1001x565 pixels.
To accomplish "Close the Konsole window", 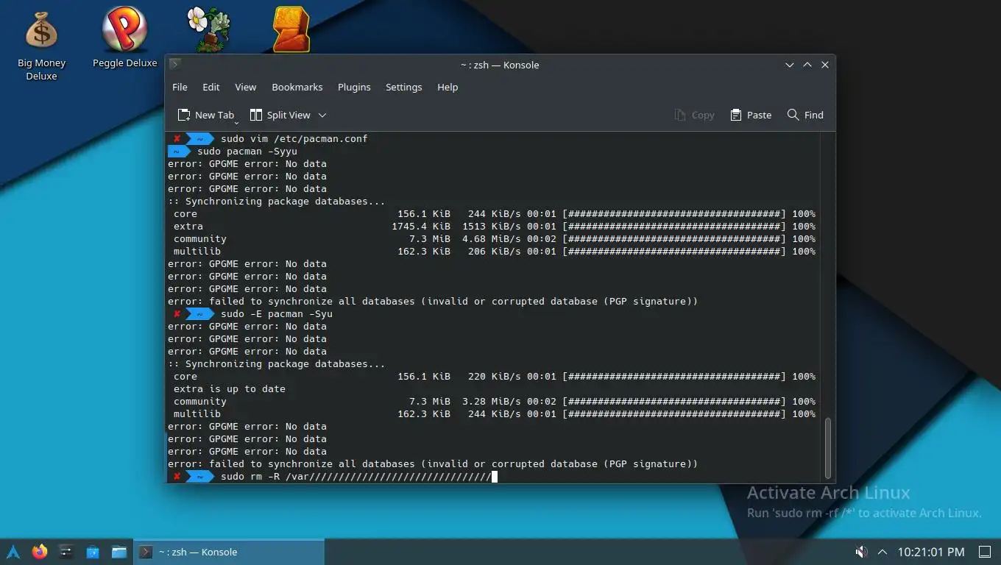I will (825, 65).
